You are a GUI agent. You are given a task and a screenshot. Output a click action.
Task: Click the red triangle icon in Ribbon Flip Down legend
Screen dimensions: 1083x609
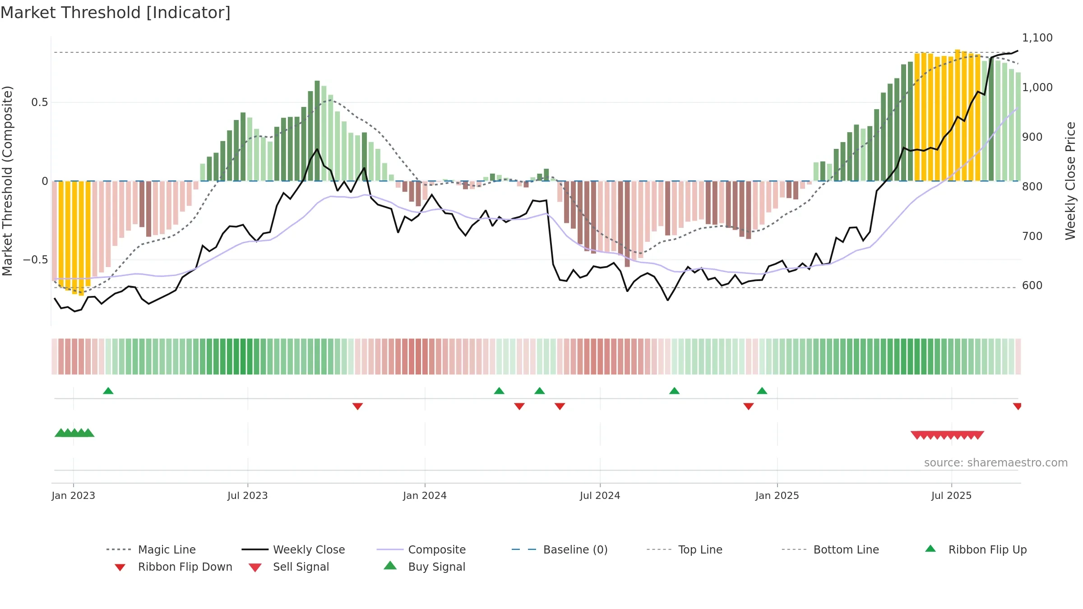point(120,567)
